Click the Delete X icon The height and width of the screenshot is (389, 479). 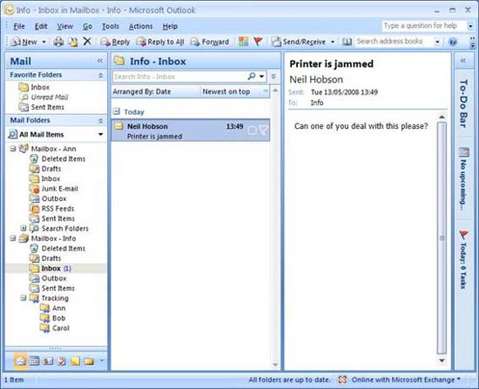(87, 41)
